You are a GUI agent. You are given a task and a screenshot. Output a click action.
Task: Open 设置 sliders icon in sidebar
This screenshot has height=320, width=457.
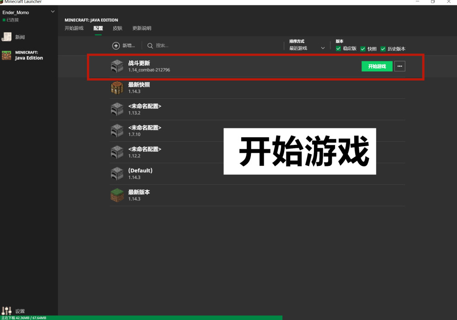click(x=6, y=311)
